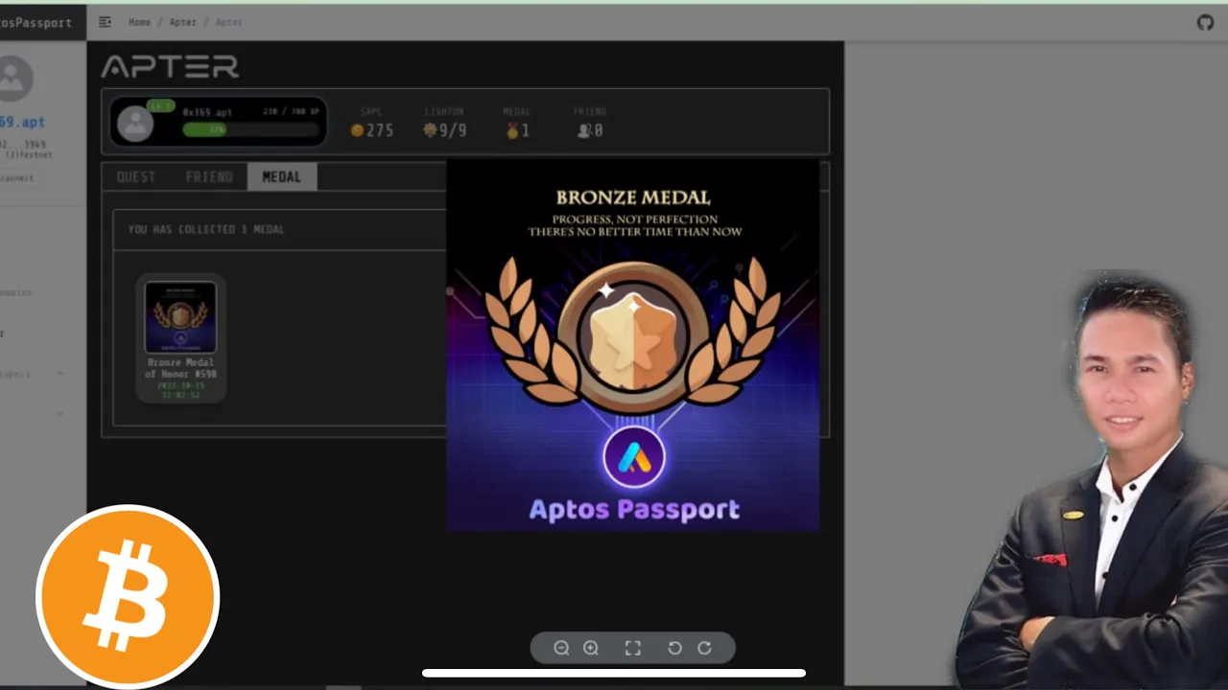Viewport: 1228px width, 690px height.
Task: Expand the first sidebar chevron menu
Action: tap(60, 373)
